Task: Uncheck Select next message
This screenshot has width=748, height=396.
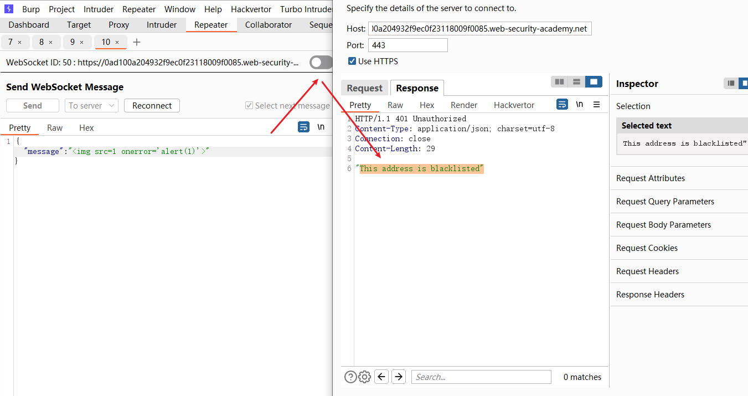Action: 249,105
